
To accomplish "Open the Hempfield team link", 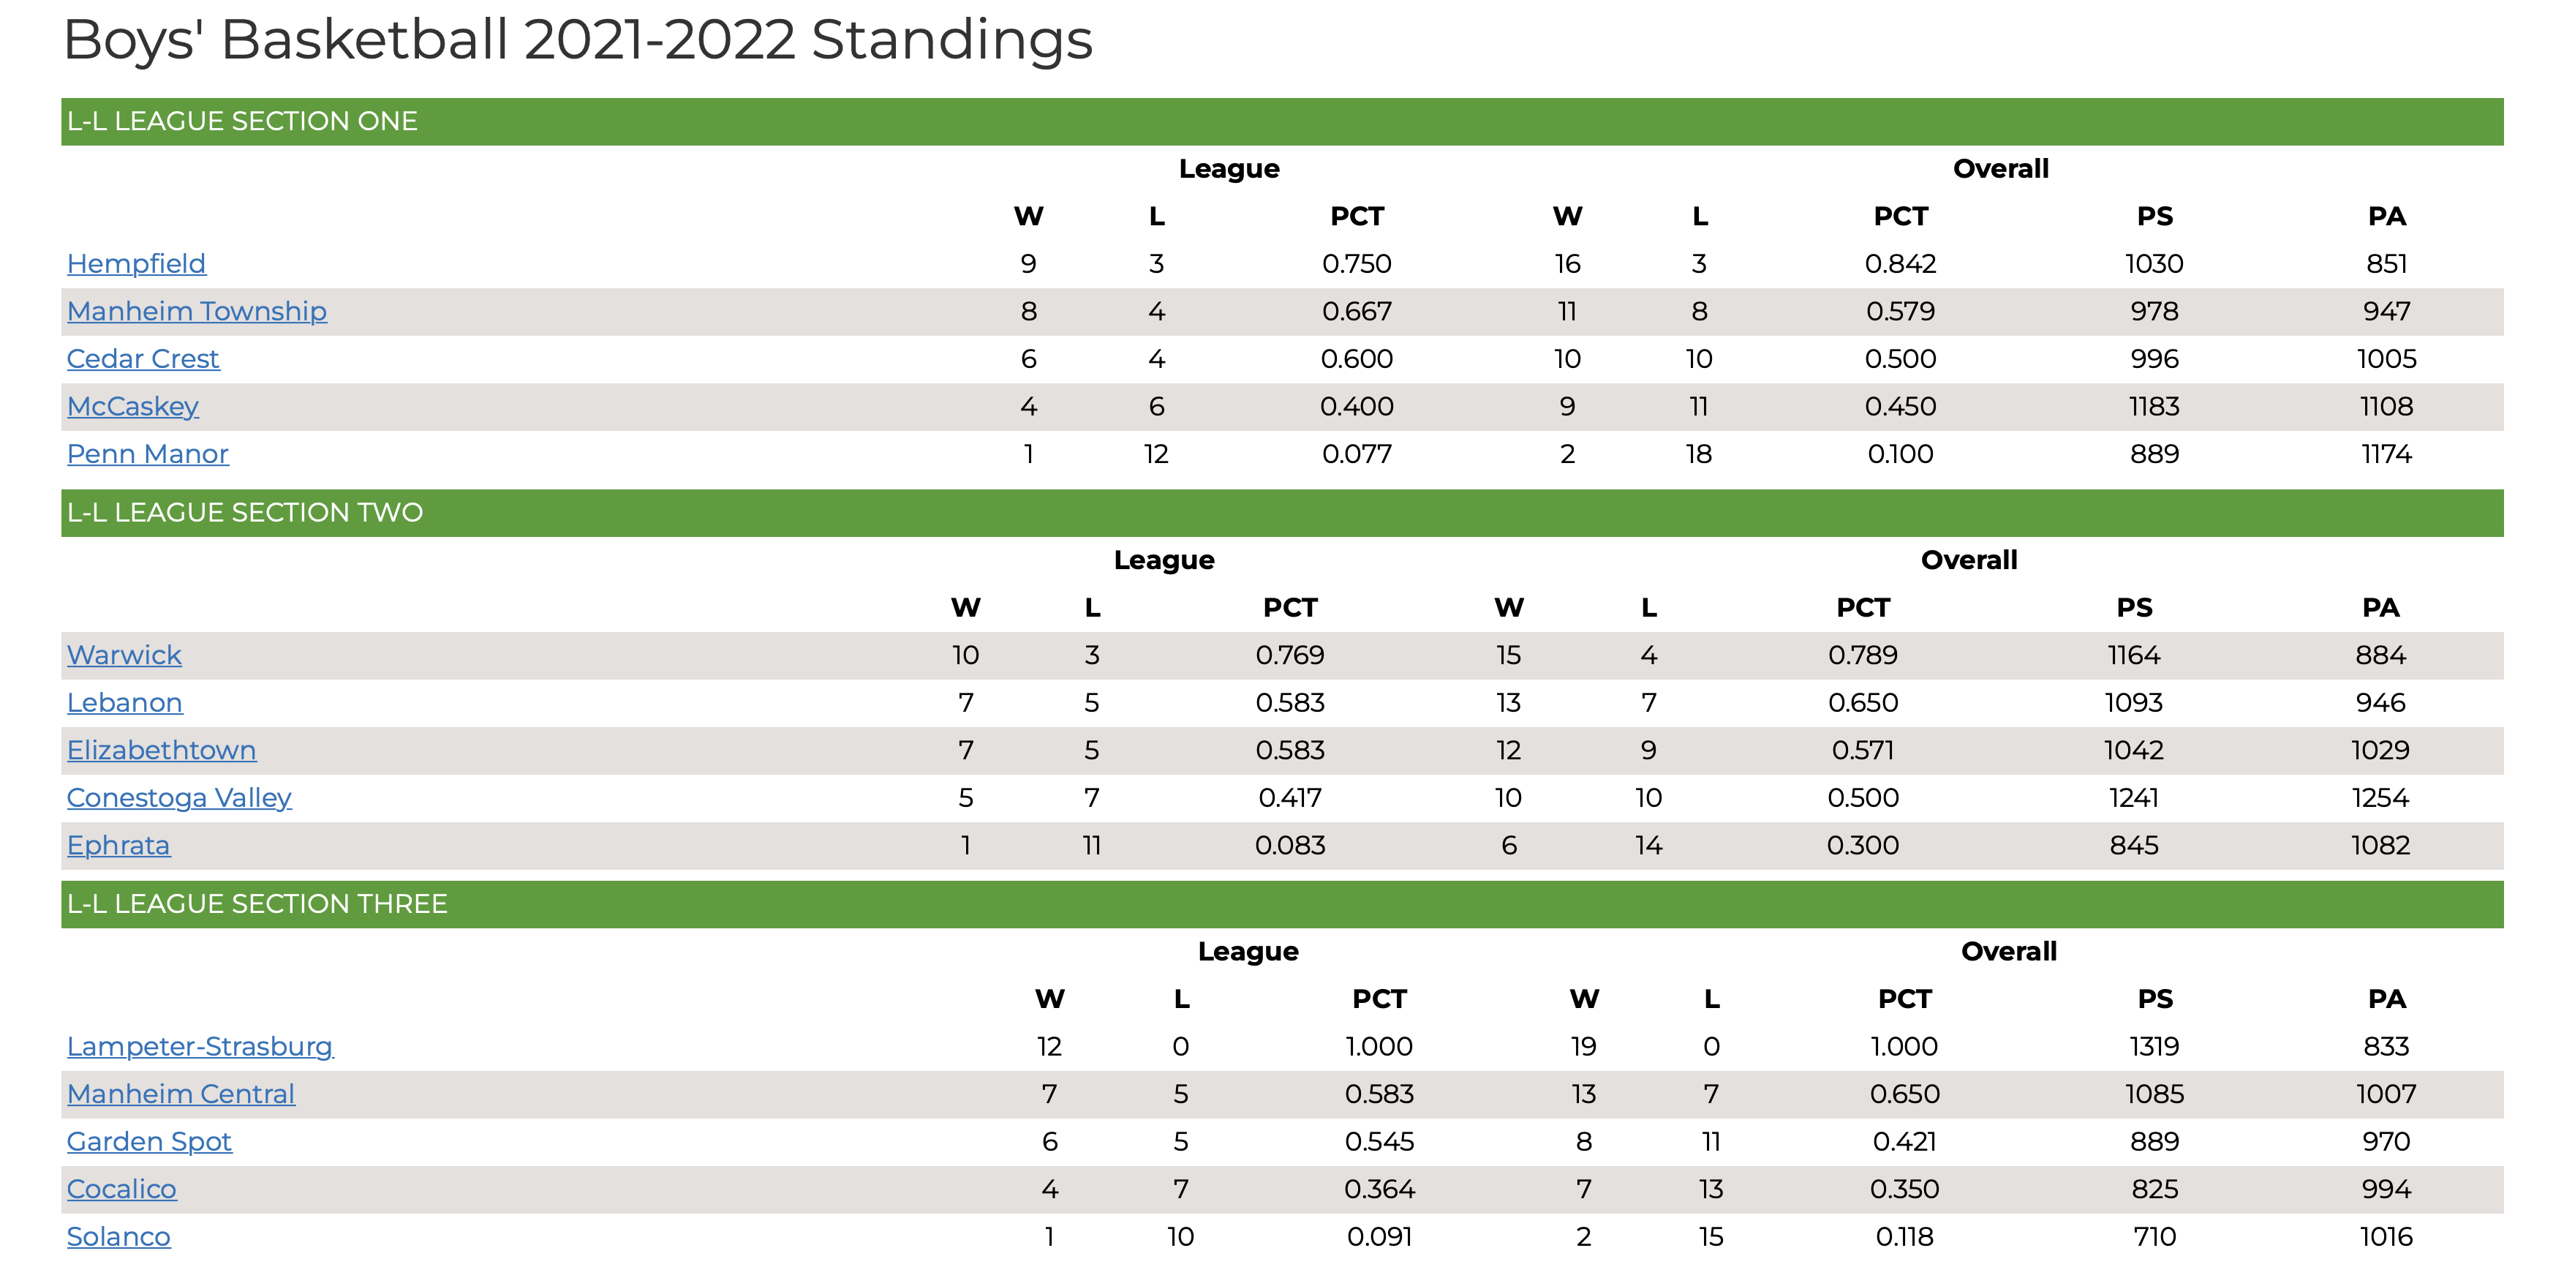I will coord(136,264).
